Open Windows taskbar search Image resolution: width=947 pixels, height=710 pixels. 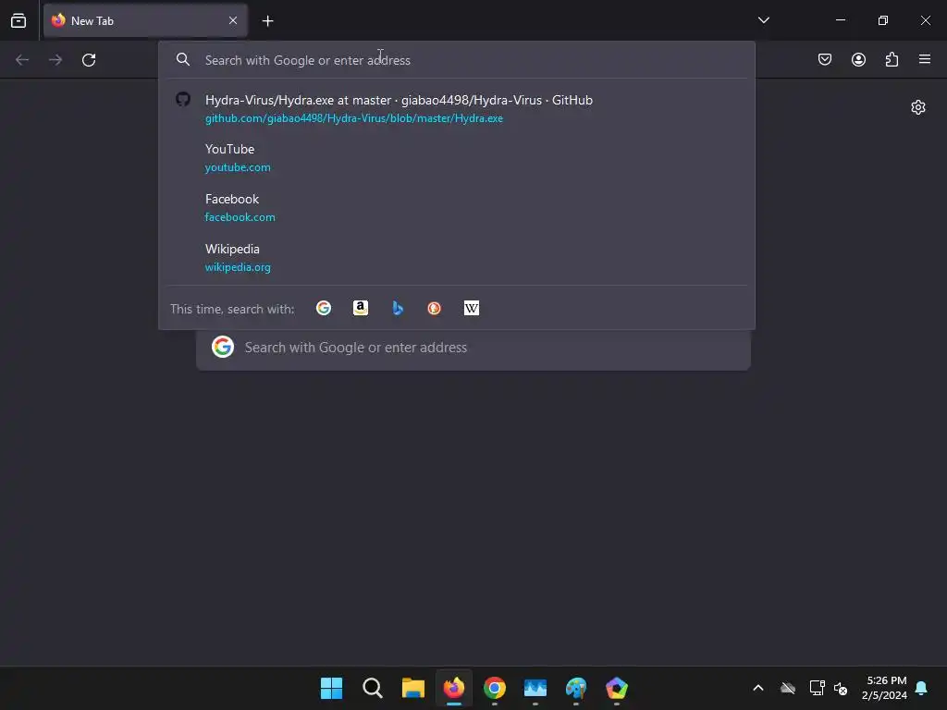coord(372,688)
